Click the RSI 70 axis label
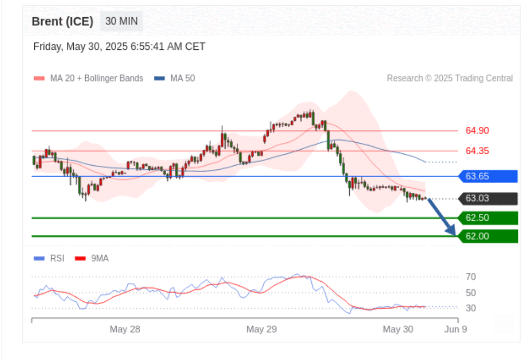The image size is (531, 359). pos(471,277)
